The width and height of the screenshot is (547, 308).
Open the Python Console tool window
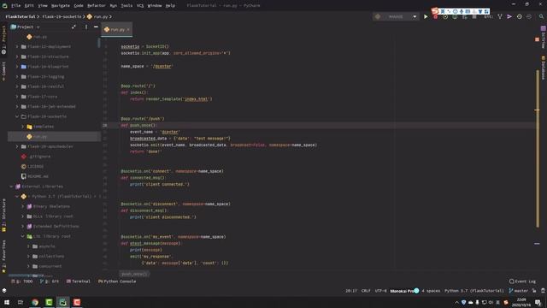pyautogui.click(x=117, y=281)
